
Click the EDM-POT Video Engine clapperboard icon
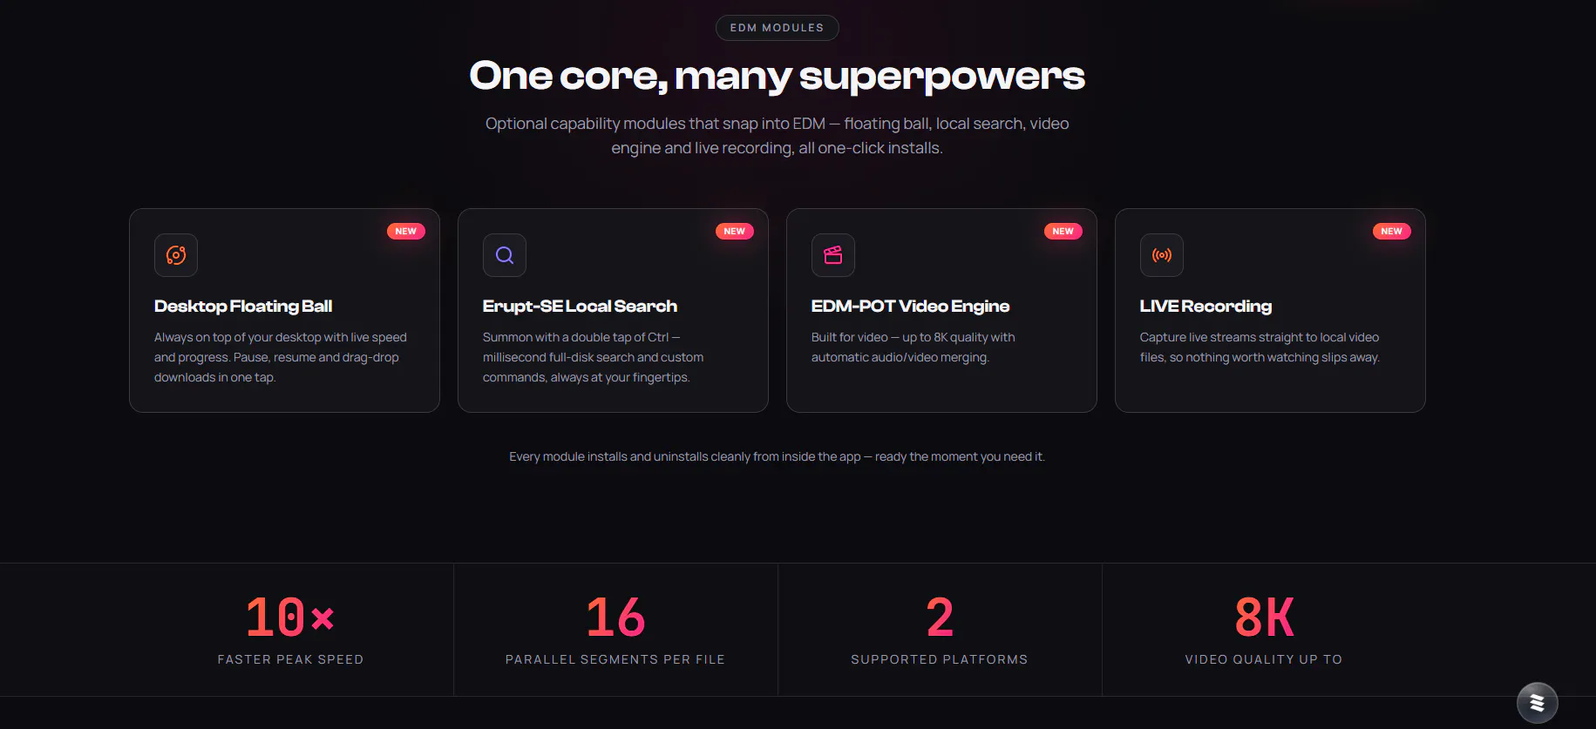coord(833,255)
